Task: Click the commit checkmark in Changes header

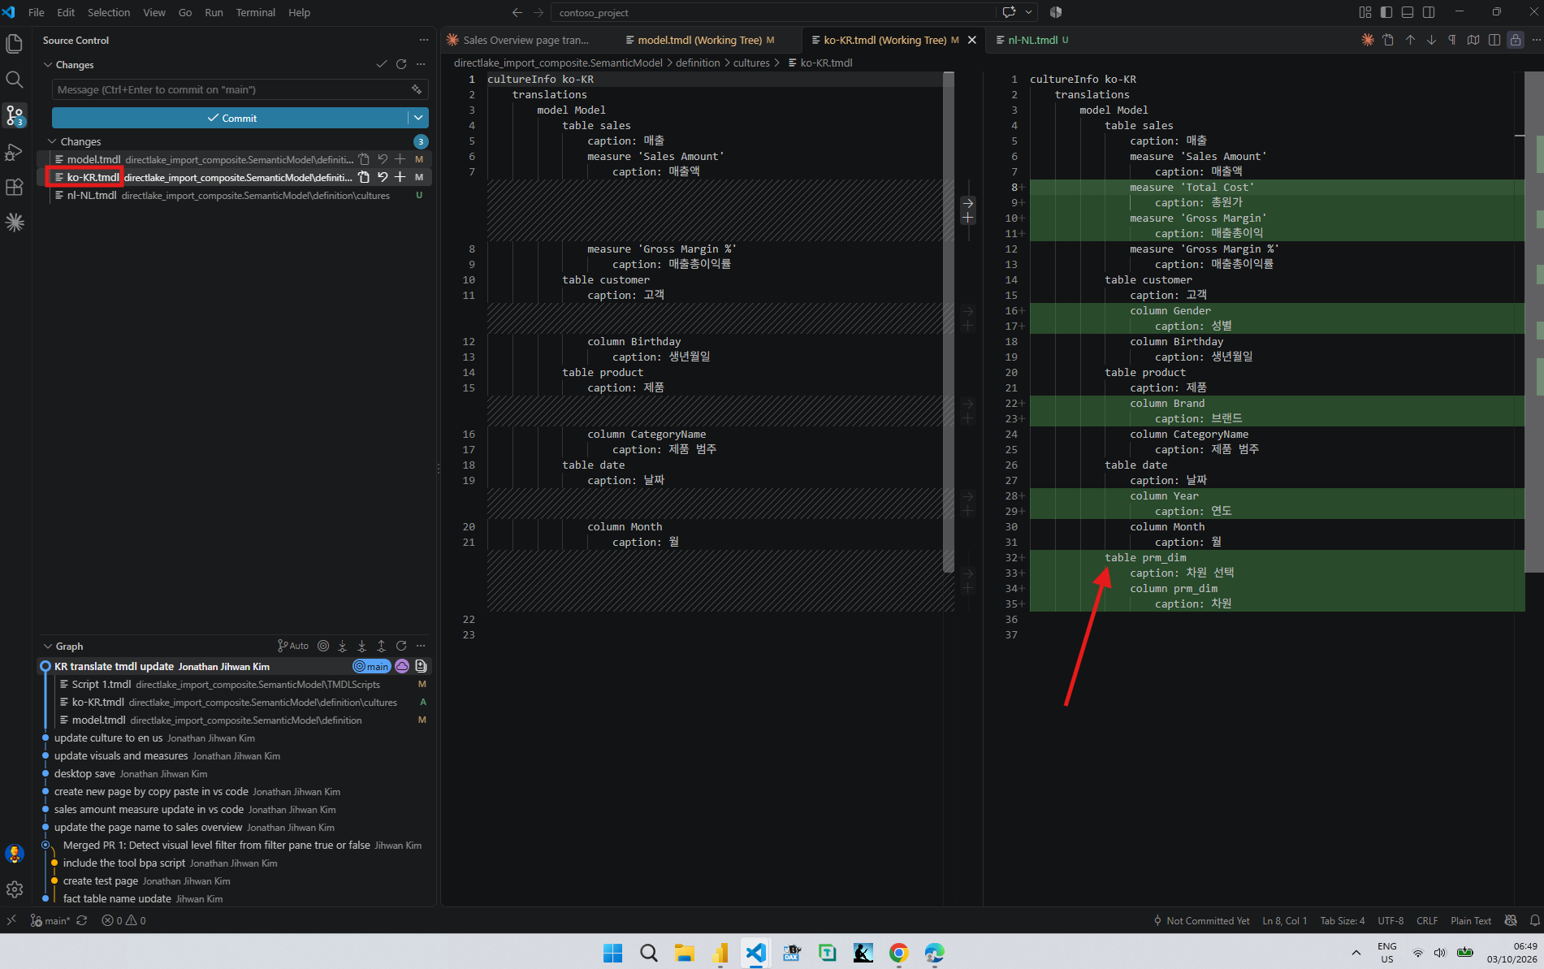Action: coord(382,64)
